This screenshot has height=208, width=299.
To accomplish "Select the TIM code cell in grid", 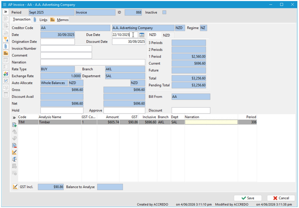I will pyautogui.click(x=28, y=122).
